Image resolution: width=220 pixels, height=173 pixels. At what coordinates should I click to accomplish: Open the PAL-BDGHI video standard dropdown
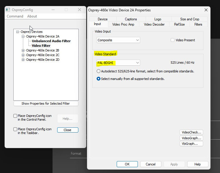point(118,63)
